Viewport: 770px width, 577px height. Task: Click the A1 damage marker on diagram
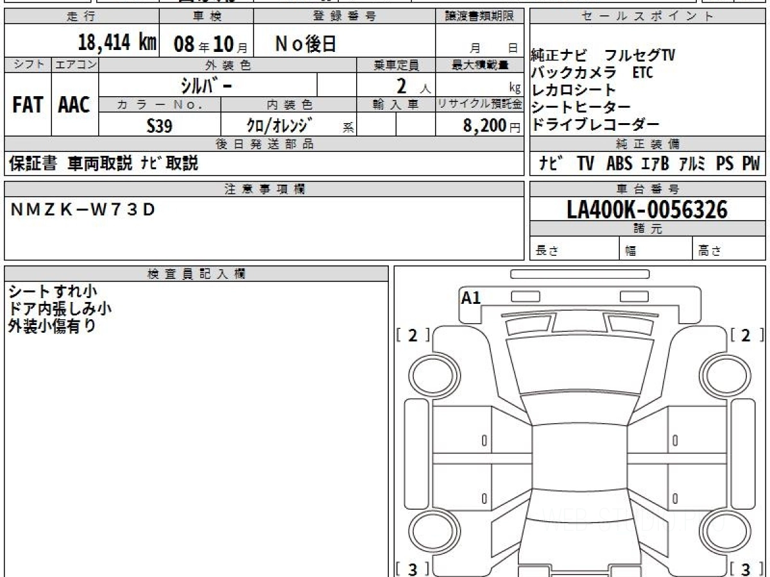pyautogui.click(x=471, y=298)
